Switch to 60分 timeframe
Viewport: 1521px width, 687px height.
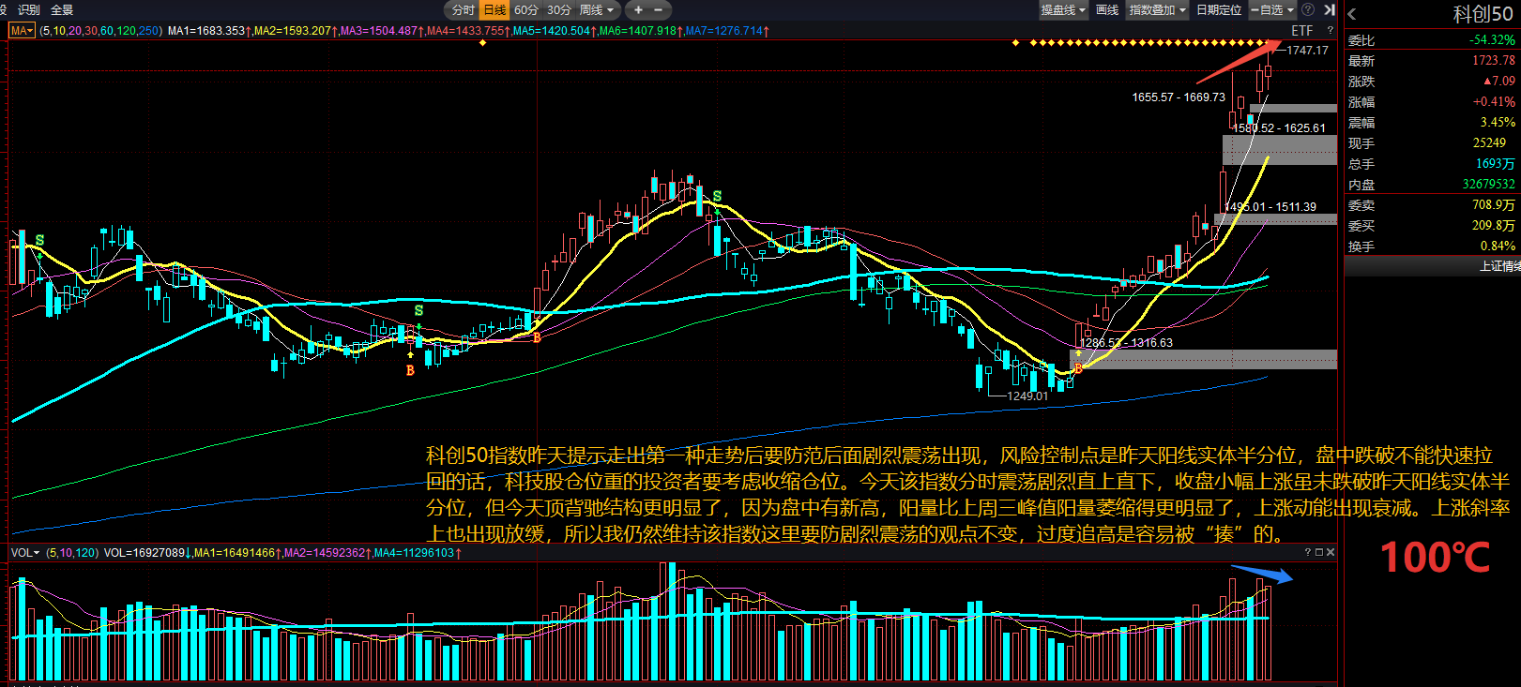click(525, 10)
